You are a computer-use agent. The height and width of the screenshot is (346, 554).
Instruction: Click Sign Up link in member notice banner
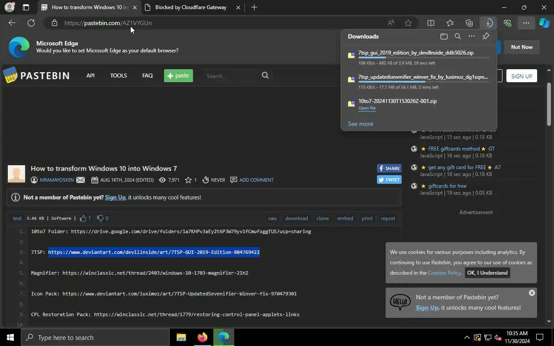tap(115, 197)
